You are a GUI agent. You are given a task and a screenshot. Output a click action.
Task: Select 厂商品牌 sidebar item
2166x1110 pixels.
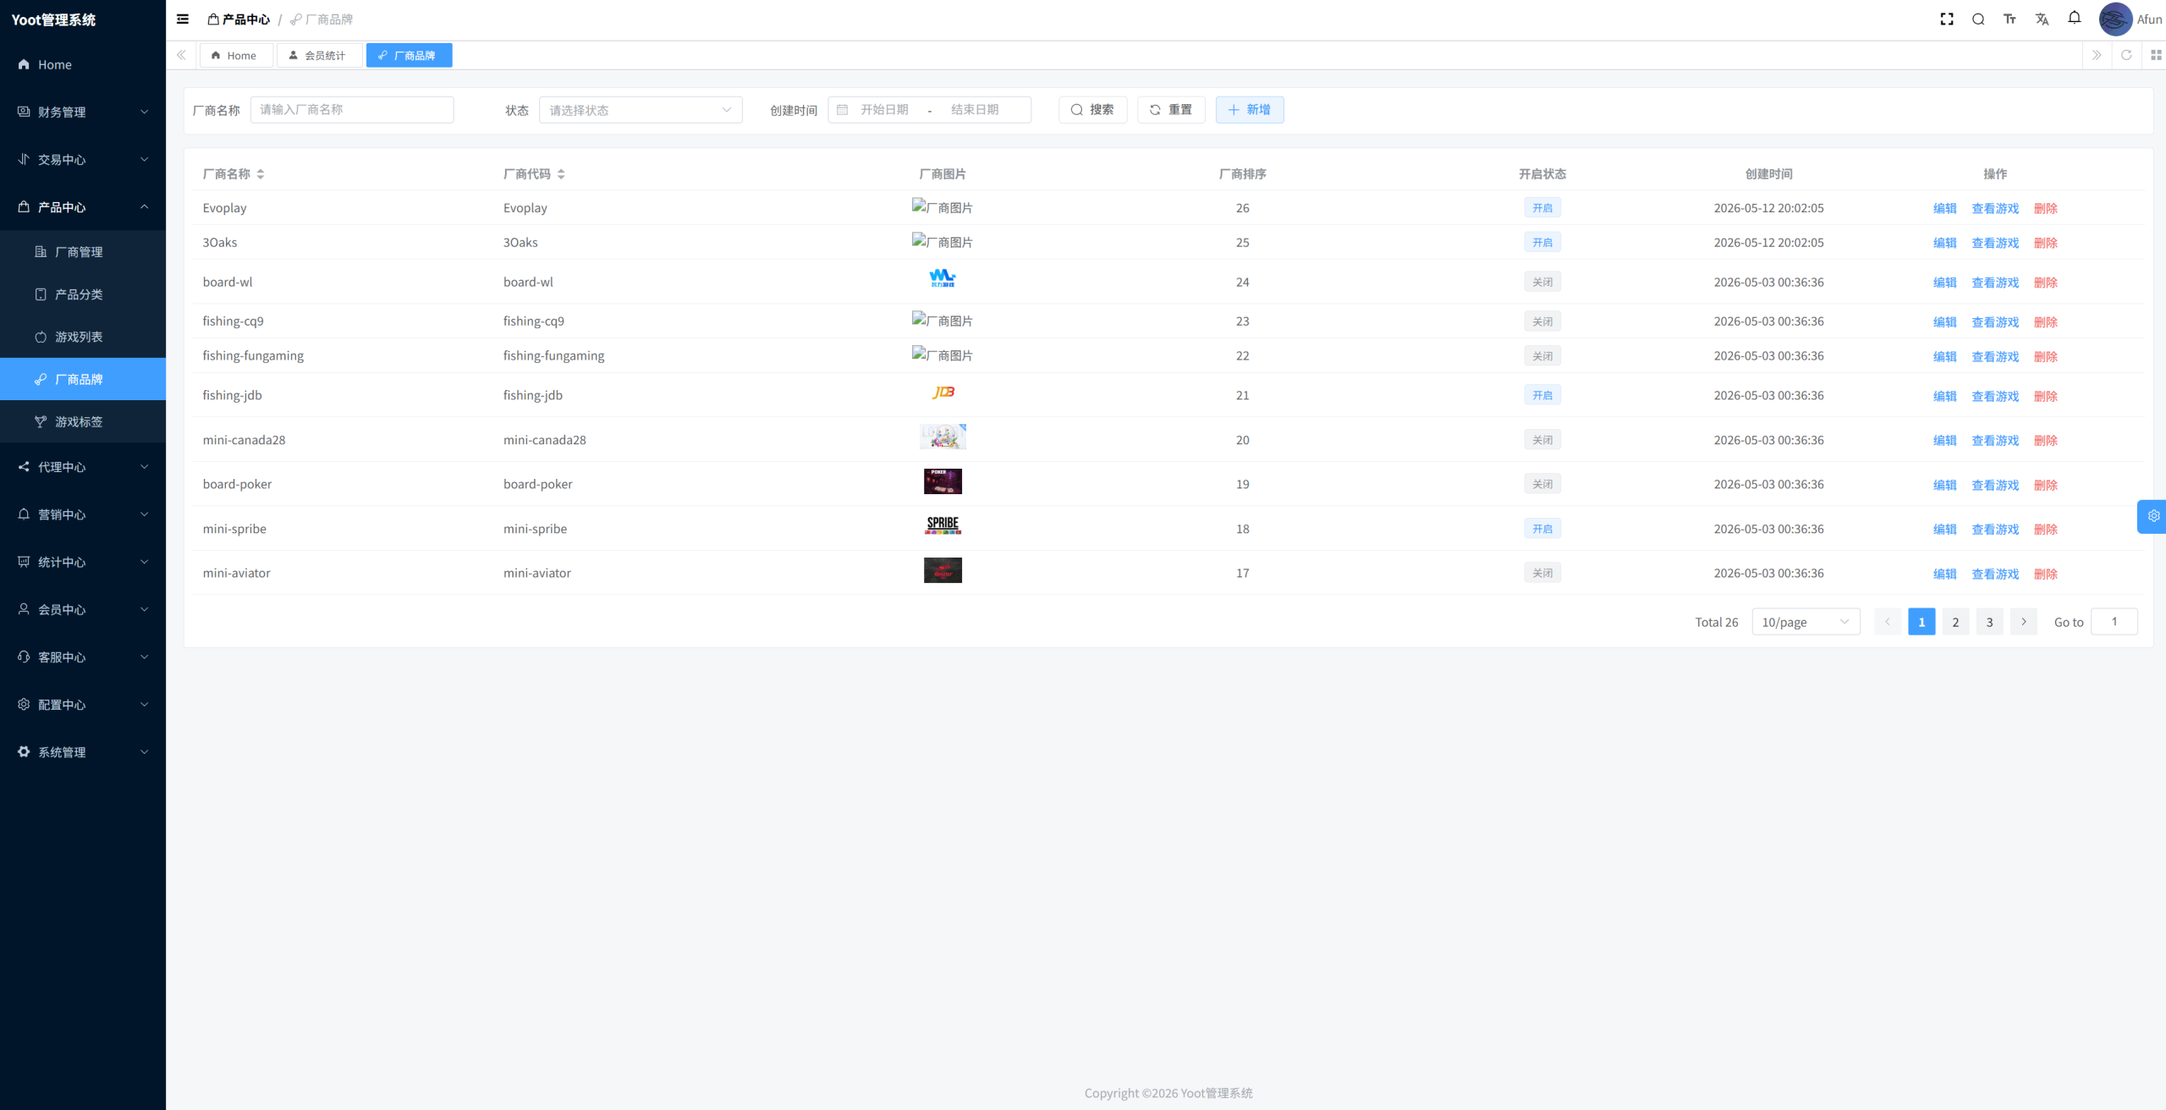(x=83, y=379)
